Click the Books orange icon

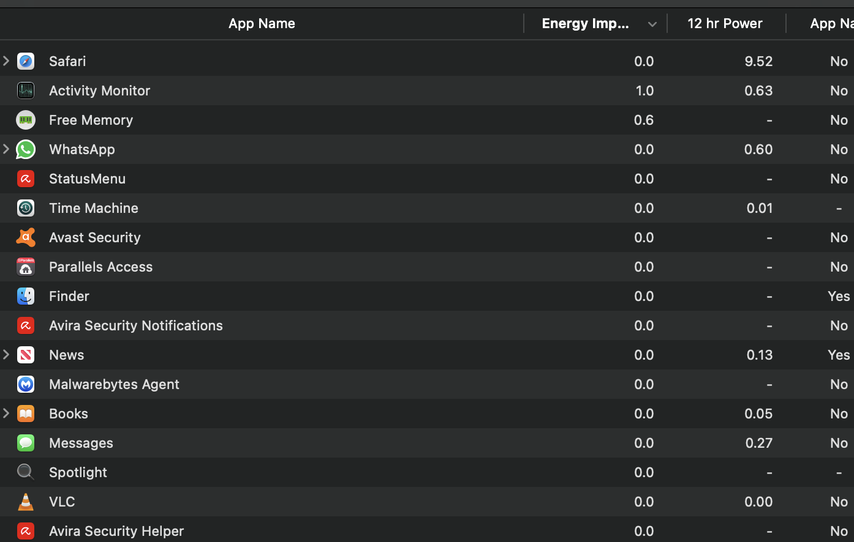point(26,414)
